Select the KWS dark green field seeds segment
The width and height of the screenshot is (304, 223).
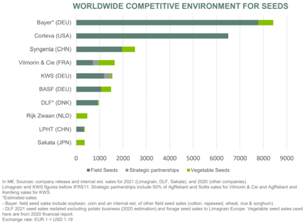pyautogui.click(x=90, y=76)
